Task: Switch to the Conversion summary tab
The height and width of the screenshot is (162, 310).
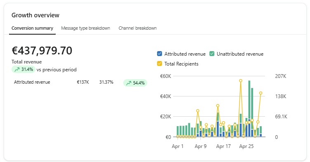Action: tap(32, 28)
